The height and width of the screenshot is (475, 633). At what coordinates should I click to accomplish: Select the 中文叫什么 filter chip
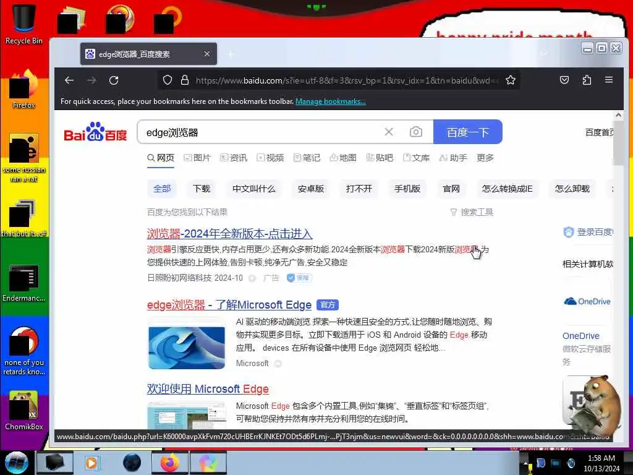click(x=254, y=189)
